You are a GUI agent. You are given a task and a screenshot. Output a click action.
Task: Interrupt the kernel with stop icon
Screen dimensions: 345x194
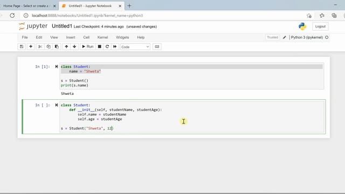[x=99, y=47]
